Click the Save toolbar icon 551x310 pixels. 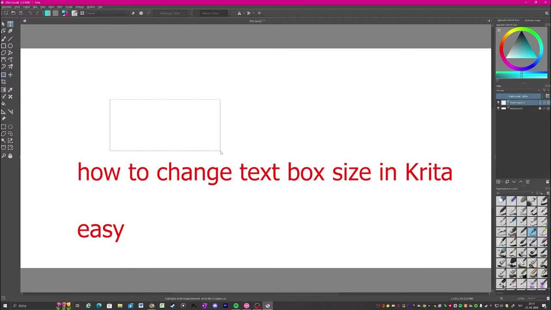click(20, 13)
